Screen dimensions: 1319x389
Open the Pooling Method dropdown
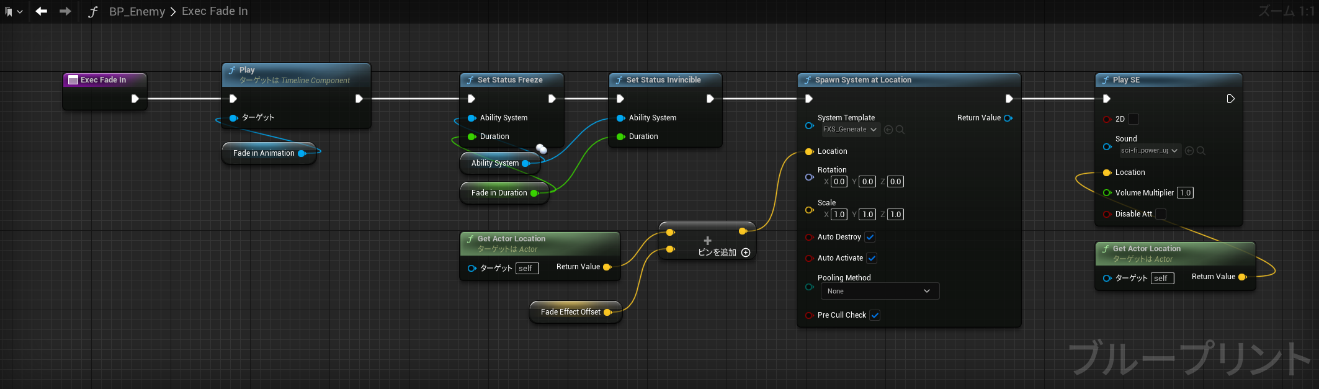coord(880,291)
